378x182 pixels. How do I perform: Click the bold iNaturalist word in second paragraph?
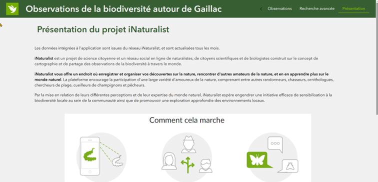pyautogui.click(x=44, y=58)
